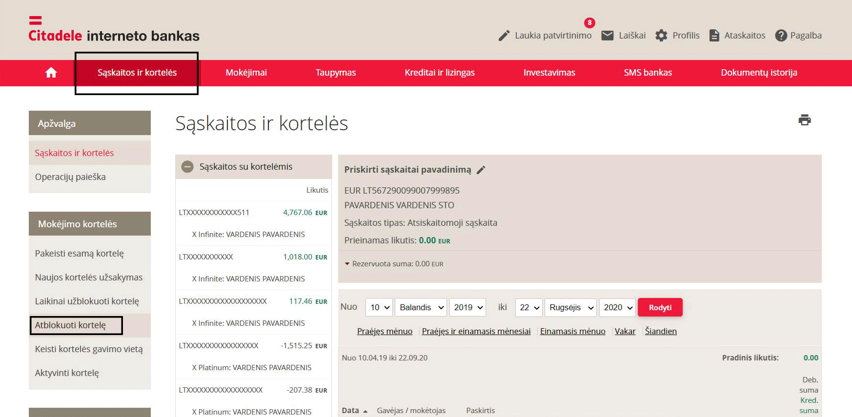The image size is (852, 417).
Task: Open the end day dropdown showing 22
Action: 529,307
